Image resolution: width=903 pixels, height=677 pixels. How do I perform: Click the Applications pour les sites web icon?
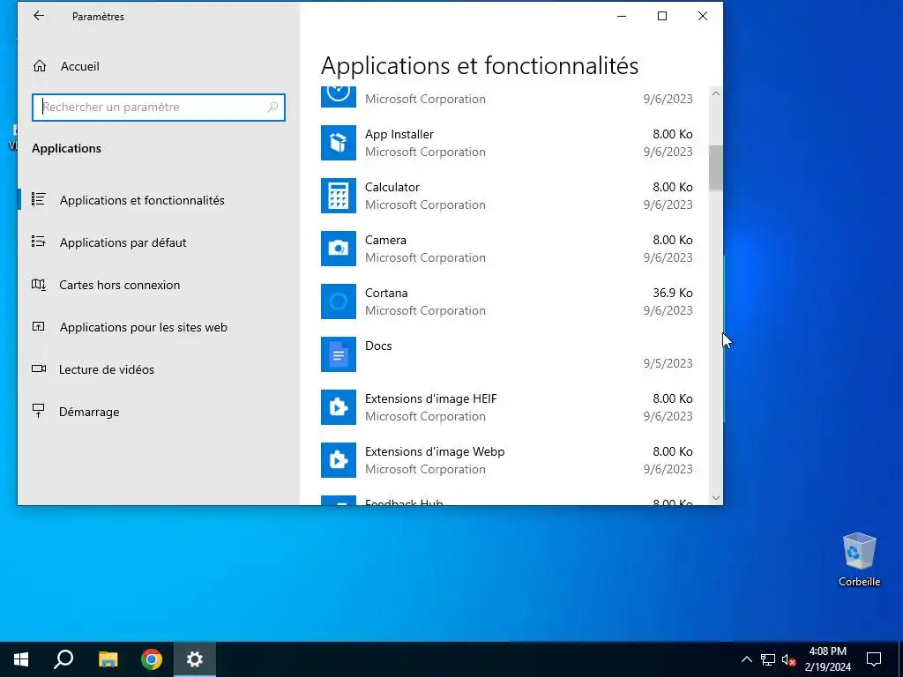pyautogui.click(x=39, y=326)
